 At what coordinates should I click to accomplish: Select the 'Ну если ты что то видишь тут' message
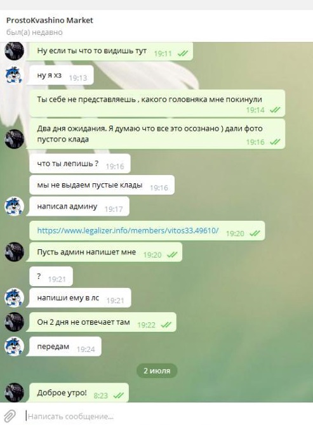click(x=110, y=51)
